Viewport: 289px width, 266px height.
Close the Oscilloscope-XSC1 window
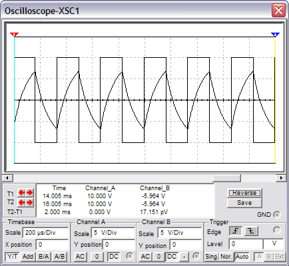[278, 10]
